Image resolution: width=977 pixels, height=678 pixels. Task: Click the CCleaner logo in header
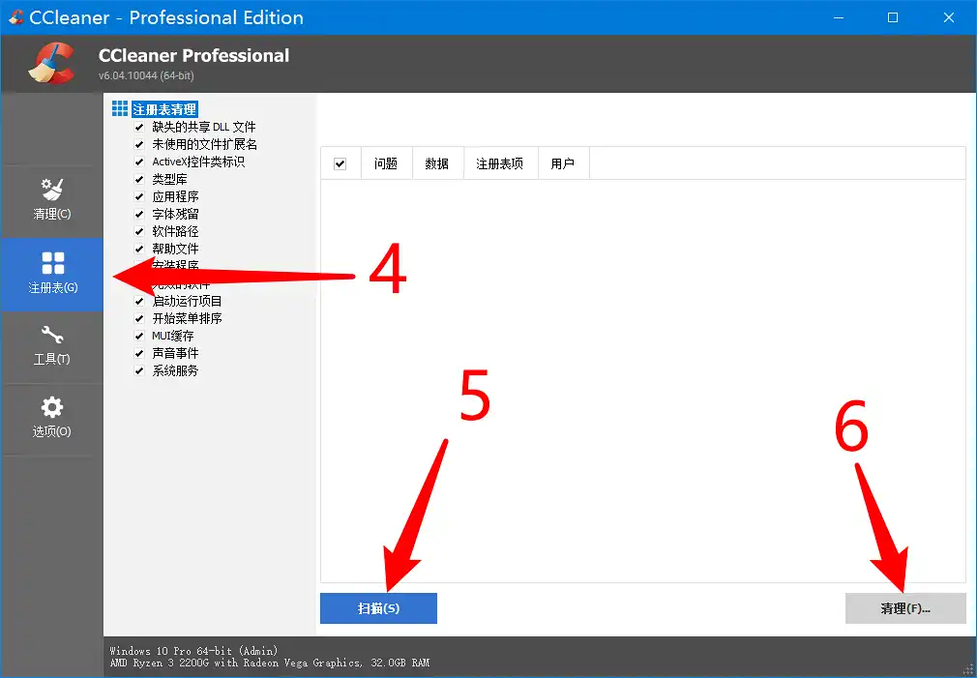pos(51,64)
